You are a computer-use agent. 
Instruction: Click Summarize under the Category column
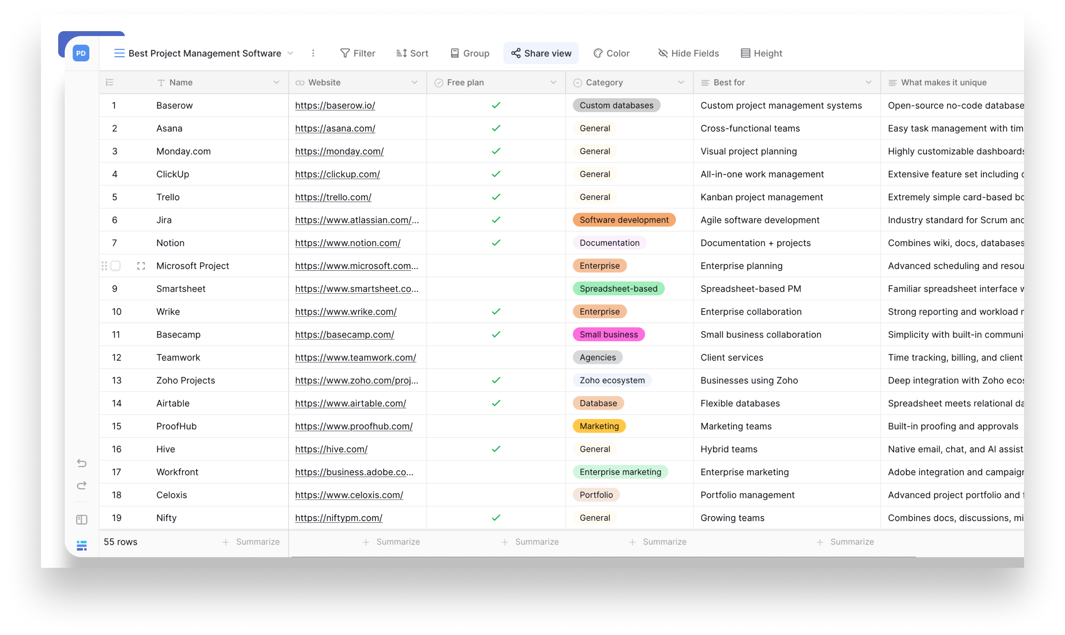pyautogui.click(x=658, y=542)
